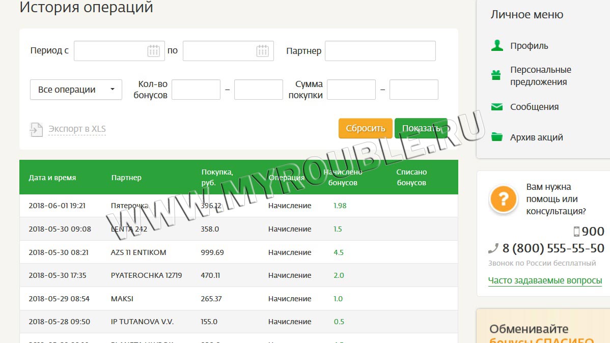
Task: Open the Сообщения menu item
Action: point(534,107)
